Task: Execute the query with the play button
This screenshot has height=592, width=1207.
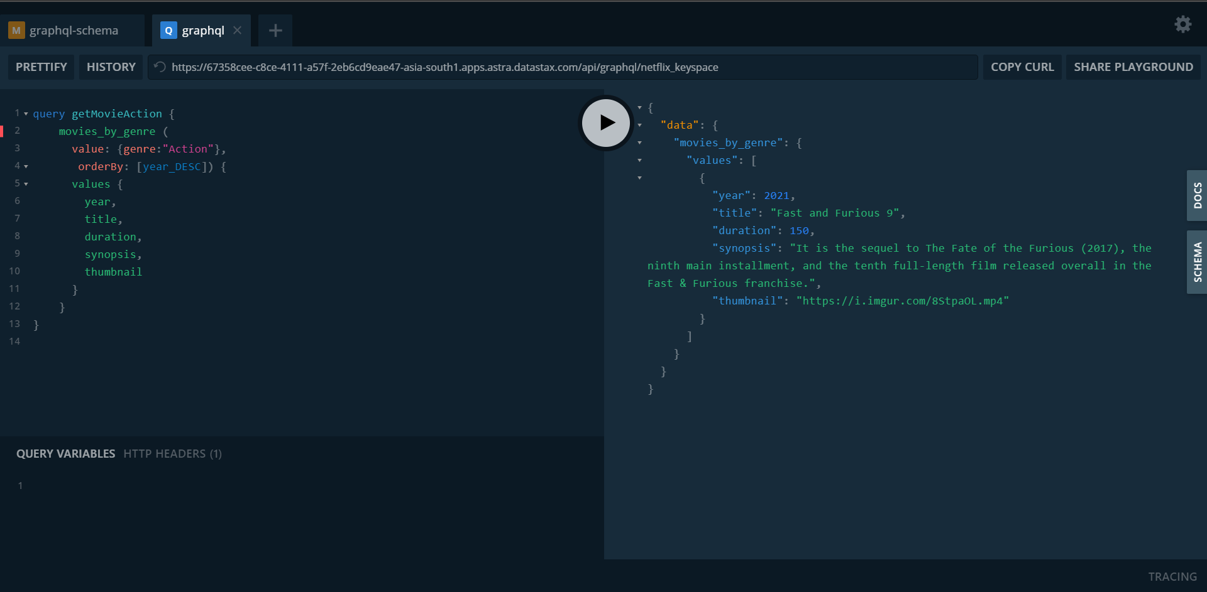Action: (605, 122)
